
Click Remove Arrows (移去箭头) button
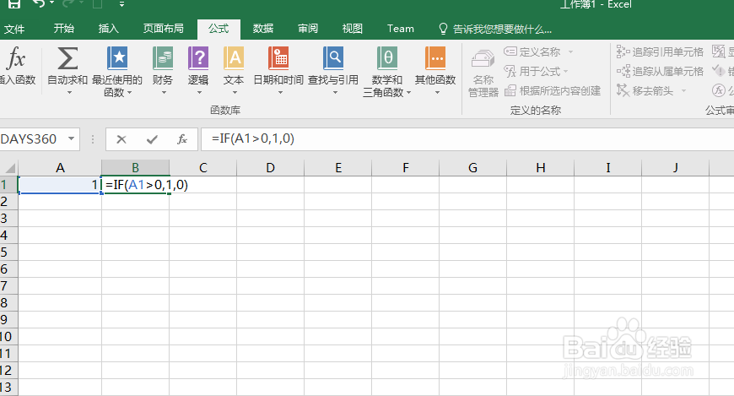[645, 91]
